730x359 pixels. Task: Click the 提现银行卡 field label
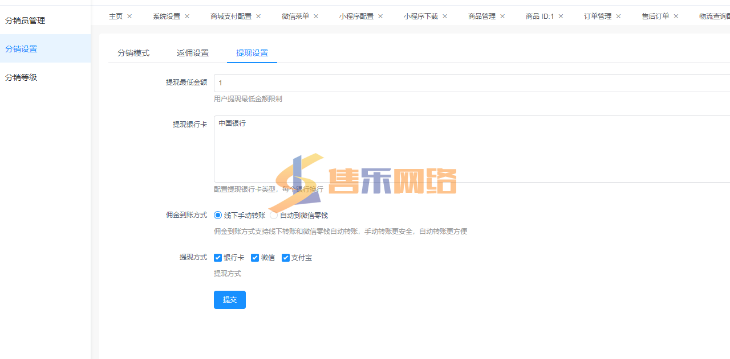pos(190,124)
